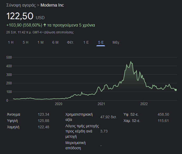The image size is (182, 154).
Task: Click the 200 y-axis label
Action: [x=9, y=83]
